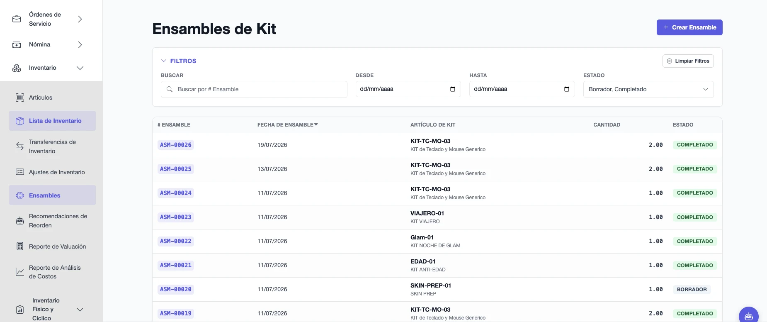Click the BORRADOR status badge
Image resolution: width=767 pixels, height=322 pixels.
pyautogui.click(x=692, y=289)
